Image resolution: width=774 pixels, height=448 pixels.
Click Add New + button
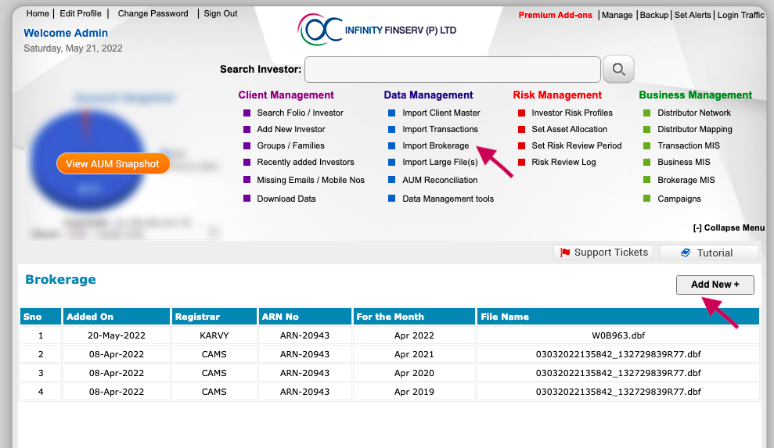pyautogui.click(x=715, y=285)
